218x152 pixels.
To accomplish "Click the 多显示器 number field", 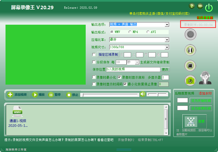I will [x=165, y=77].
